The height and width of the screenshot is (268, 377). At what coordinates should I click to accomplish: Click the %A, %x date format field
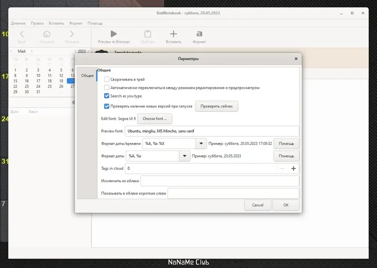tap(152, 156)
